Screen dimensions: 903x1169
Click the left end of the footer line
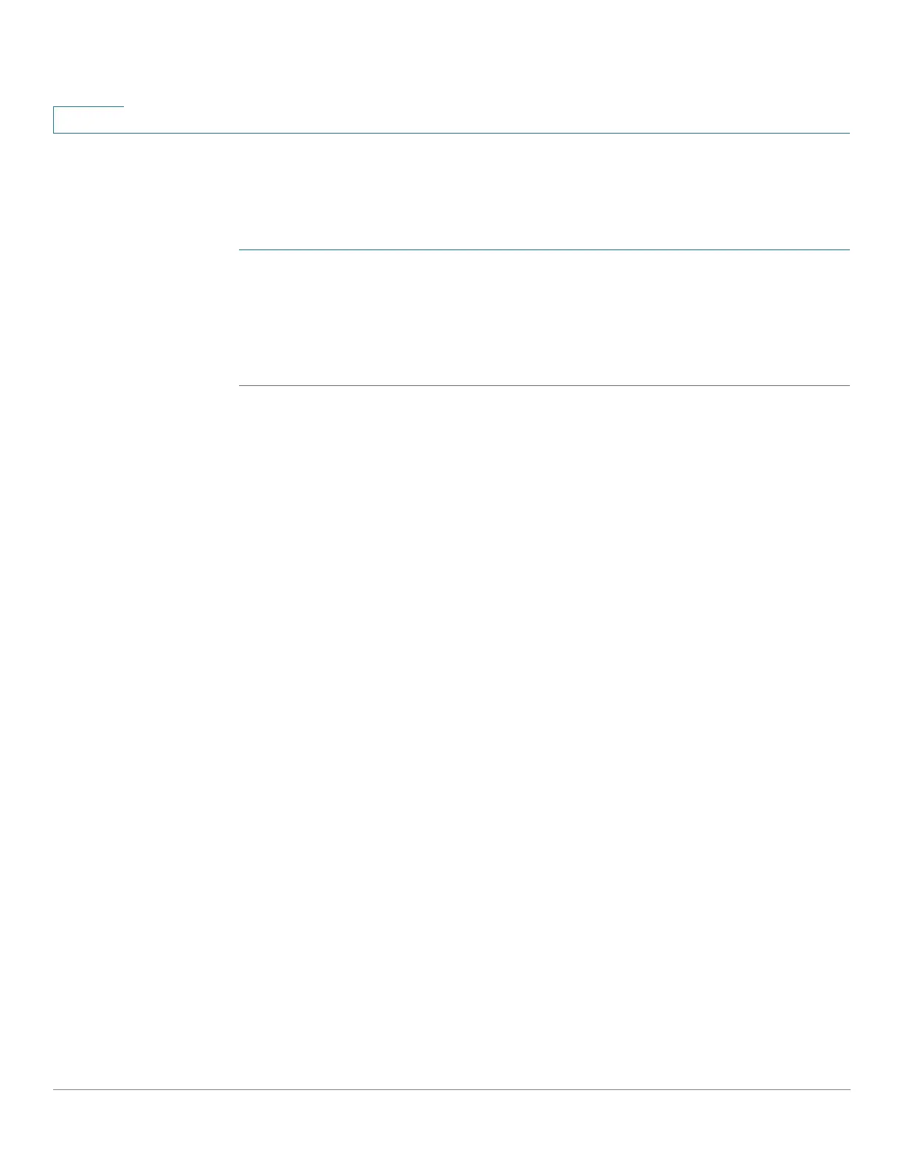56,1089
